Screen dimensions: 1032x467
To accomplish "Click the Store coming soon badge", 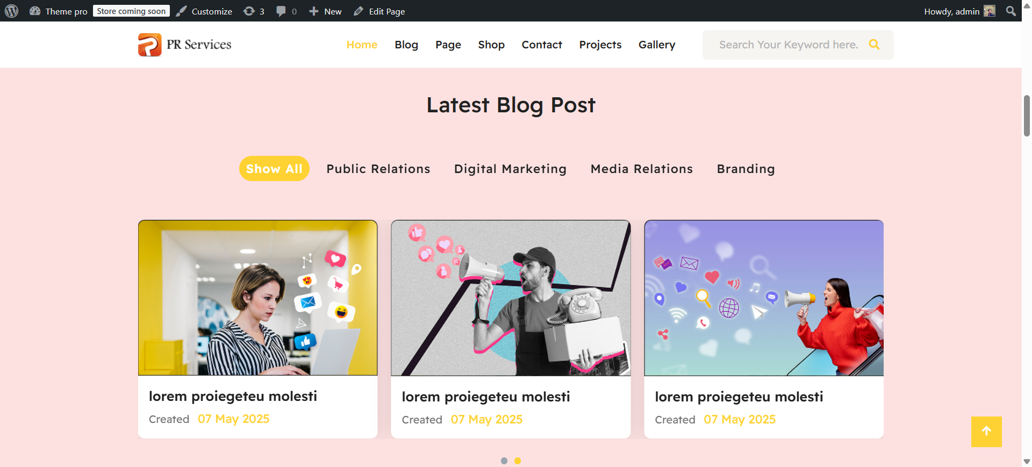I will (131, 11).
